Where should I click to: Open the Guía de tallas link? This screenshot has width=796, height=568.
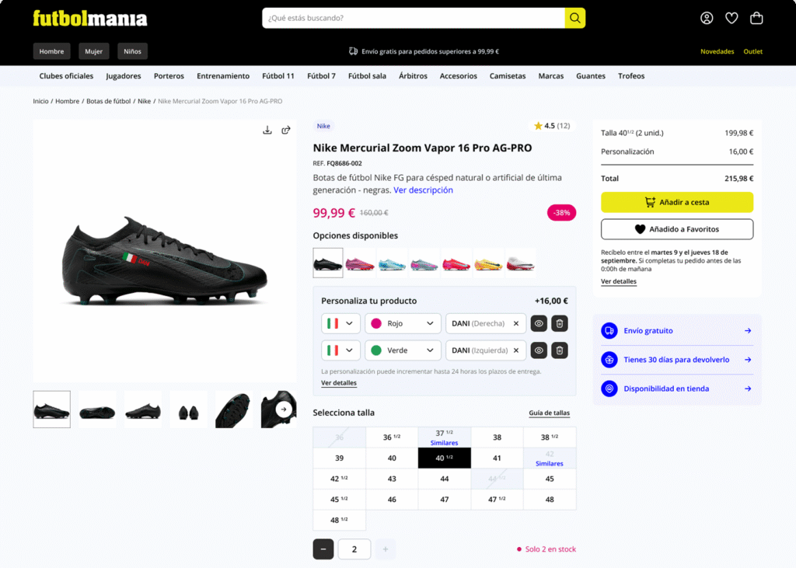[x=549, y=413]
